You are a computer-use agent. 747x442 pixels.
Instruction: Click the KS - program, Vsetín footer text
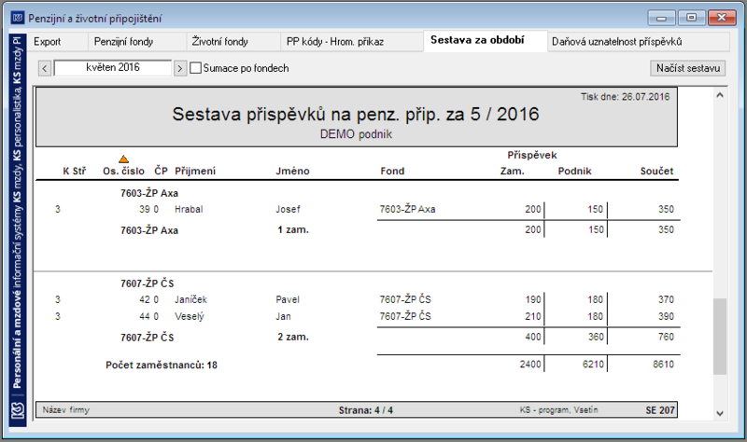pyautogui.click(x=558, y=409)
